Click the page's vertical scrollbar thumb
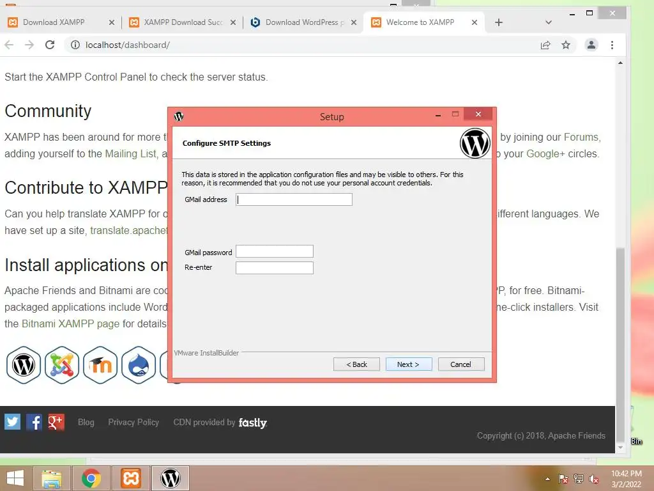 [x=621, y=345]
